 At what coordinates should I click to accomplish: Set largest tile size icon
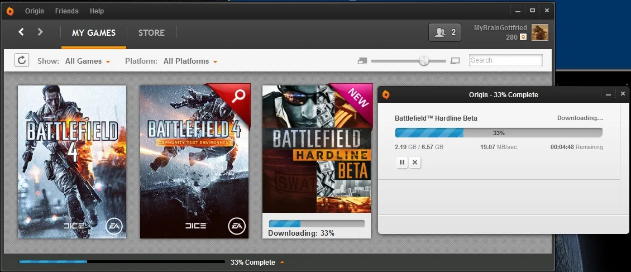pos(455,61)
